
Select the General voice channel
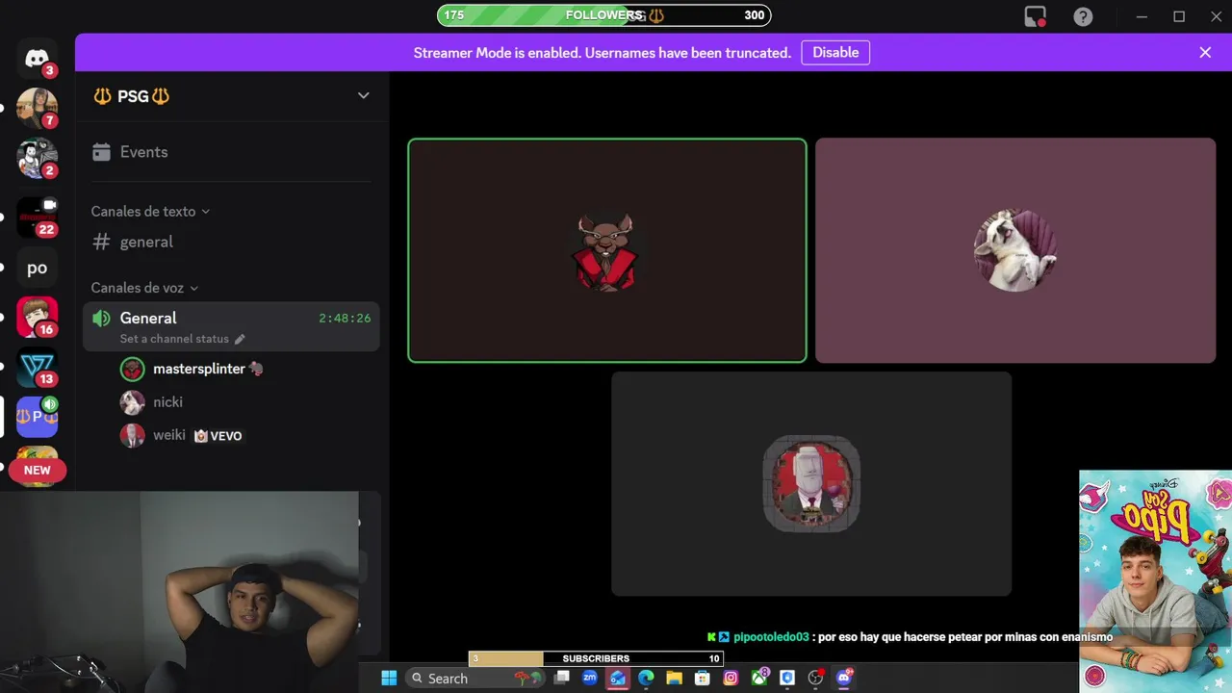point(230,326)
